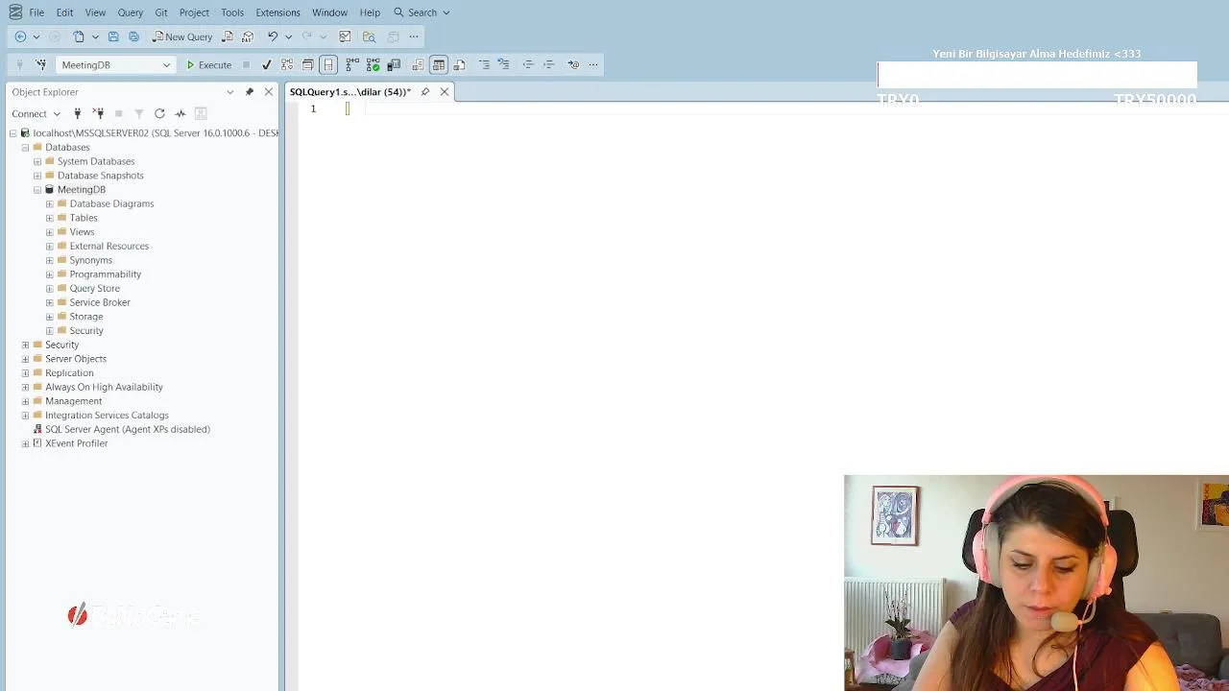
Task: Toggle Include Actual Execution Plan
Action: click(352, 64)
